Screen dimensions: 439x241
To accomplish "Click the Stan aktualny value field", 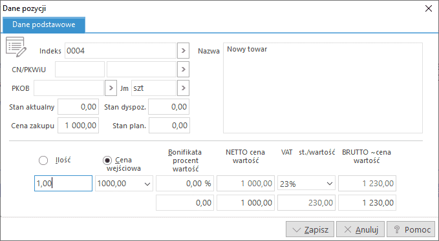I will tap(78, 106).
